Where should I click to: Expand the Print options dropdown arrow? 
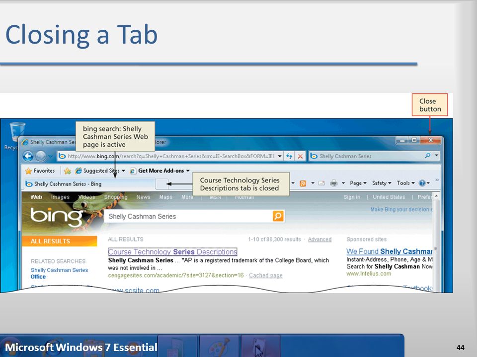tap(343, 183)
